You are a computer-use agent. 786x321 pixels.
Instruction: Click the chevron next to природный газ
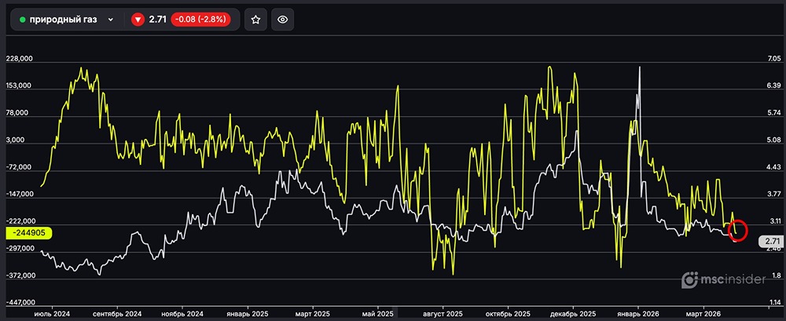110,20
